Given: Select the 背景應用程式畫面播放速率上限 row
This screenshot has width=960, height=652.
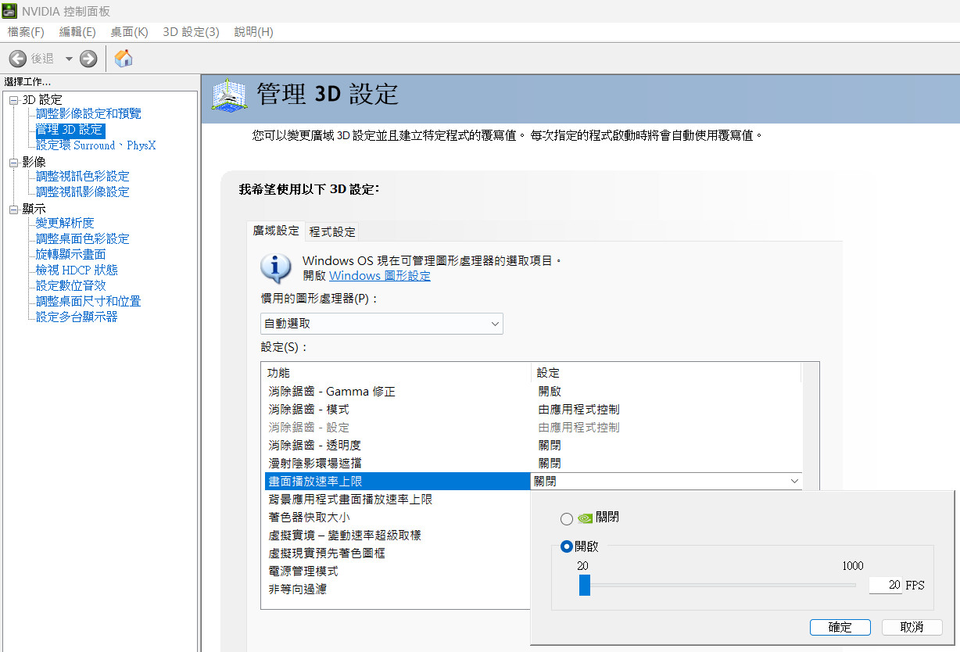Looking at the screenshot, I should [x=396, y=500].
